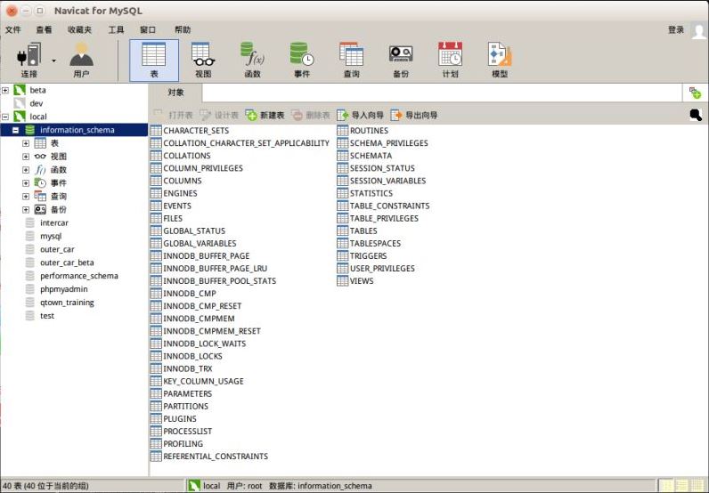Click the local connection status indicator
This screenshot has height=493, width=709.
click(x=204, y=486)
